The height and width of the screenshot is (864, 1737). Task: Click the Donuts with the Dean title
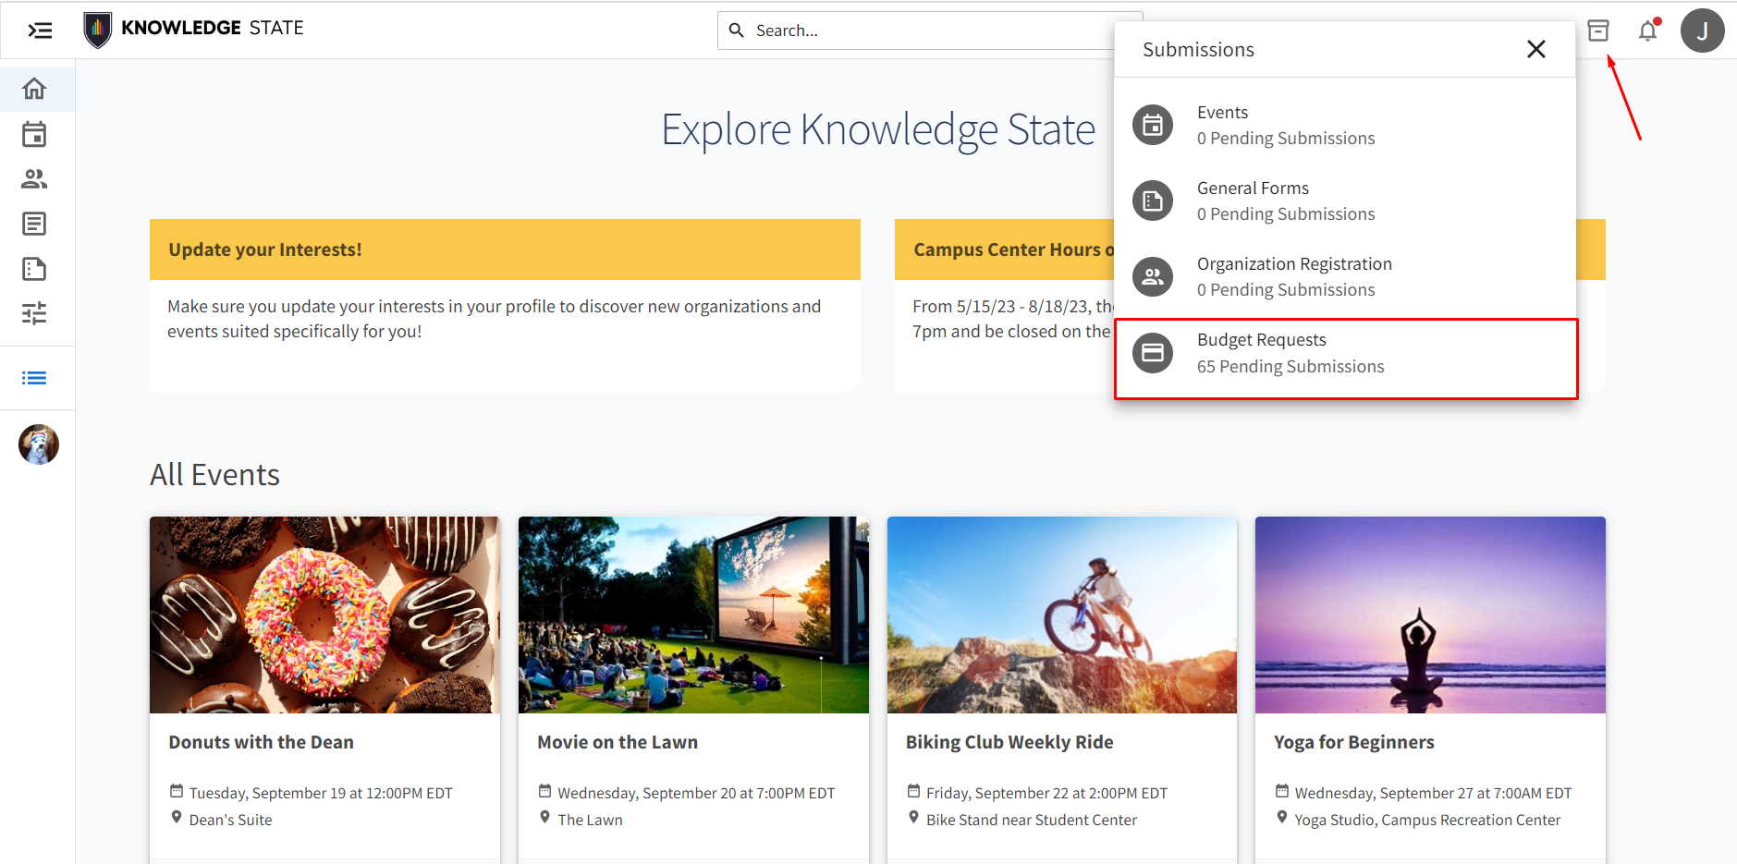(261, 742)
